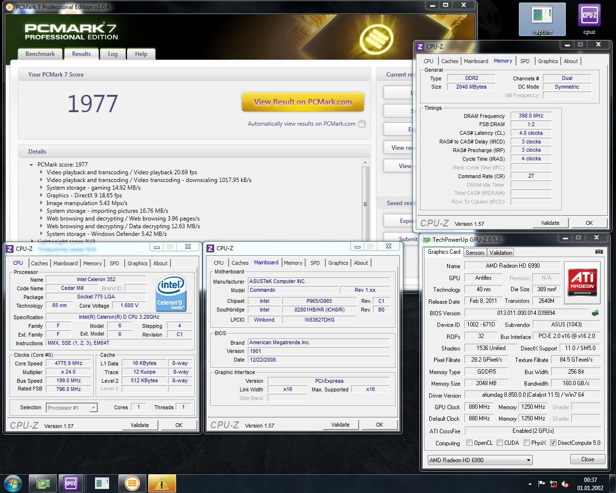Click View Result on PCMark.com button
The height and width of the screenshot is (493, 616).
coord(303,102)
